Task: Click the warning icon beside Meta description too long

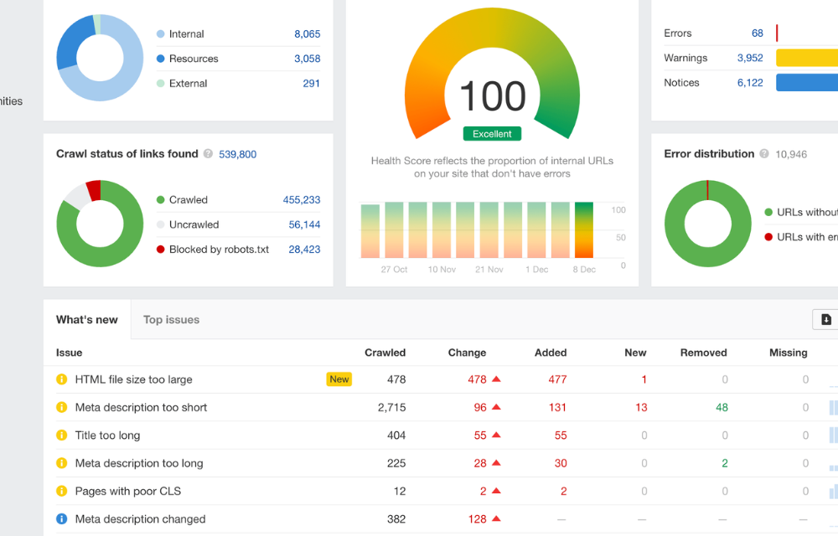Action: coord(60,463)
